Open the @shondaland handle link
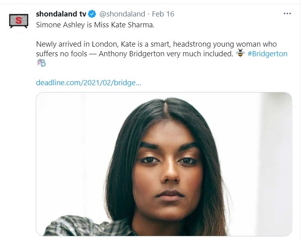 click(x=122, y=14)
